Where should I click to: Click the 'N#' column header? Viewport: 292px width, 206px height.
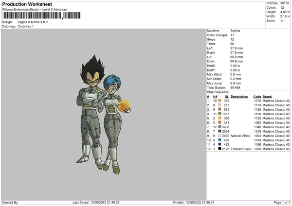tap(215, 97)
